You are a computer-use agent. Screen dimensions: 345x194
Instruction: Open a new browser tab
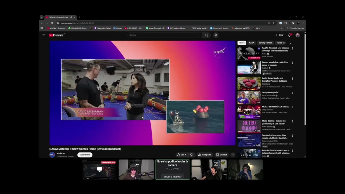79,17
